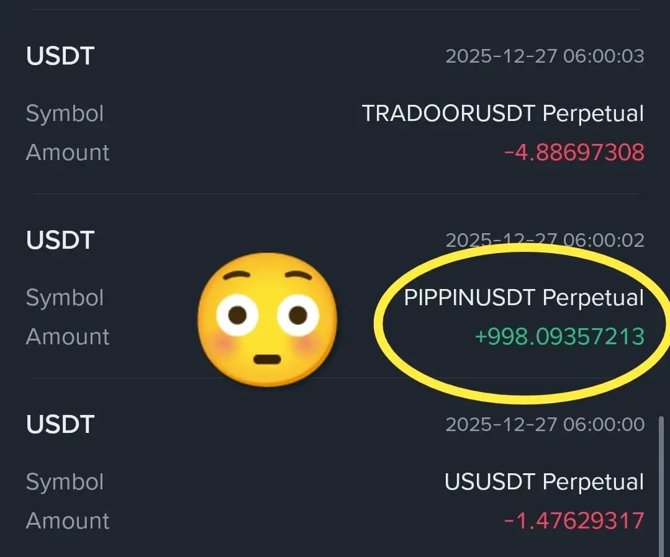The width and height of the screenshot is (670, 557).
Task: Click Amount label in TRADOORUSDT record
Action: coord(68,153)
